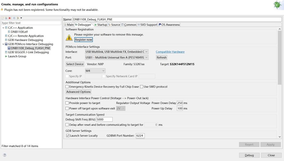The width and height of the screenshot is (284, 161).
Task: Click the Collapse All toolbar icon
Action: (14, 18)
